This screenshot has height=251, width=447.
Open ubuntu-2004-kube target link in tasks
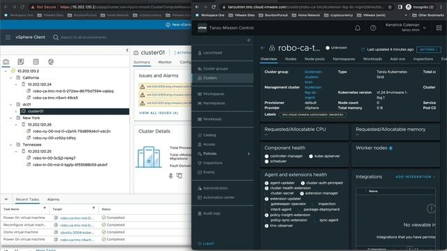point(77,232)
